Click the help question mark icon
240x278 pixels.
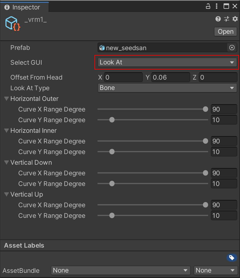[218, 19]
